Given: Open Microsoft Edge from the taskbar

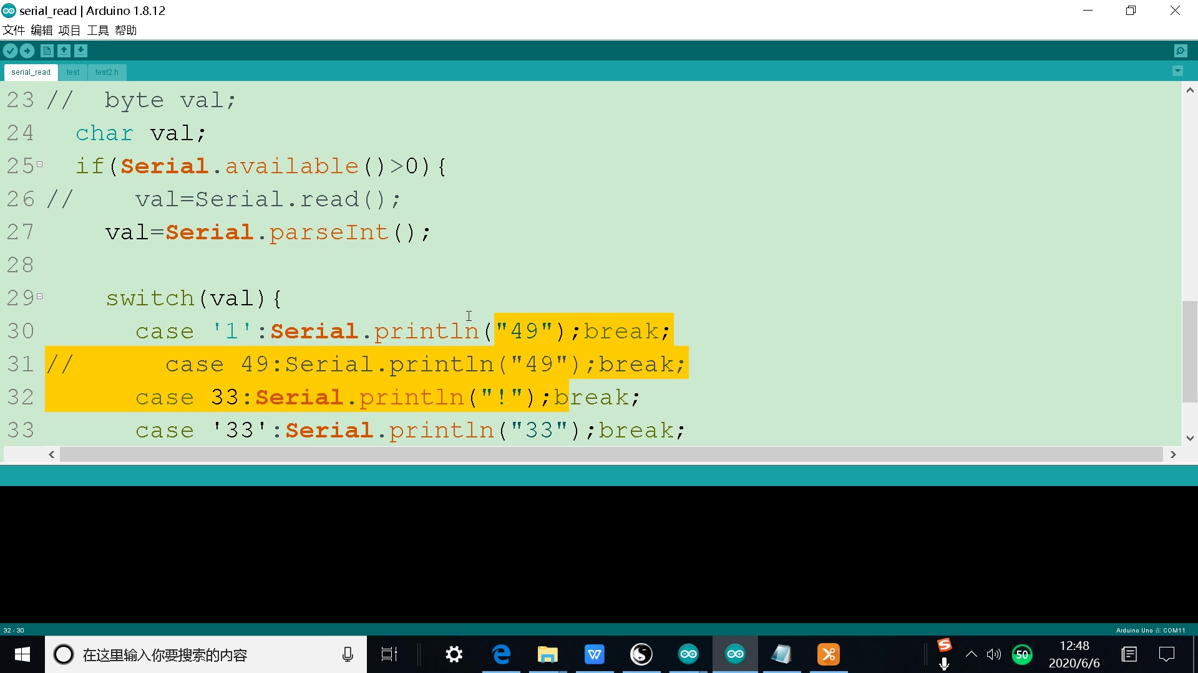Looking at the screenshot, I should click(502, 654).
